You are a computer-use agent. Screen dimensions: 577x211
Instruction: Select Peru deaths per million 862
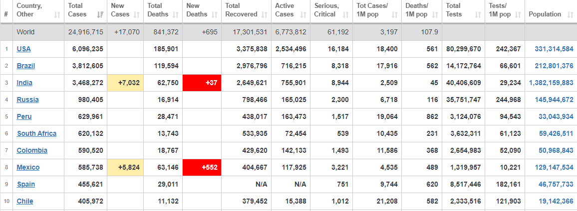tap(432, 116)
